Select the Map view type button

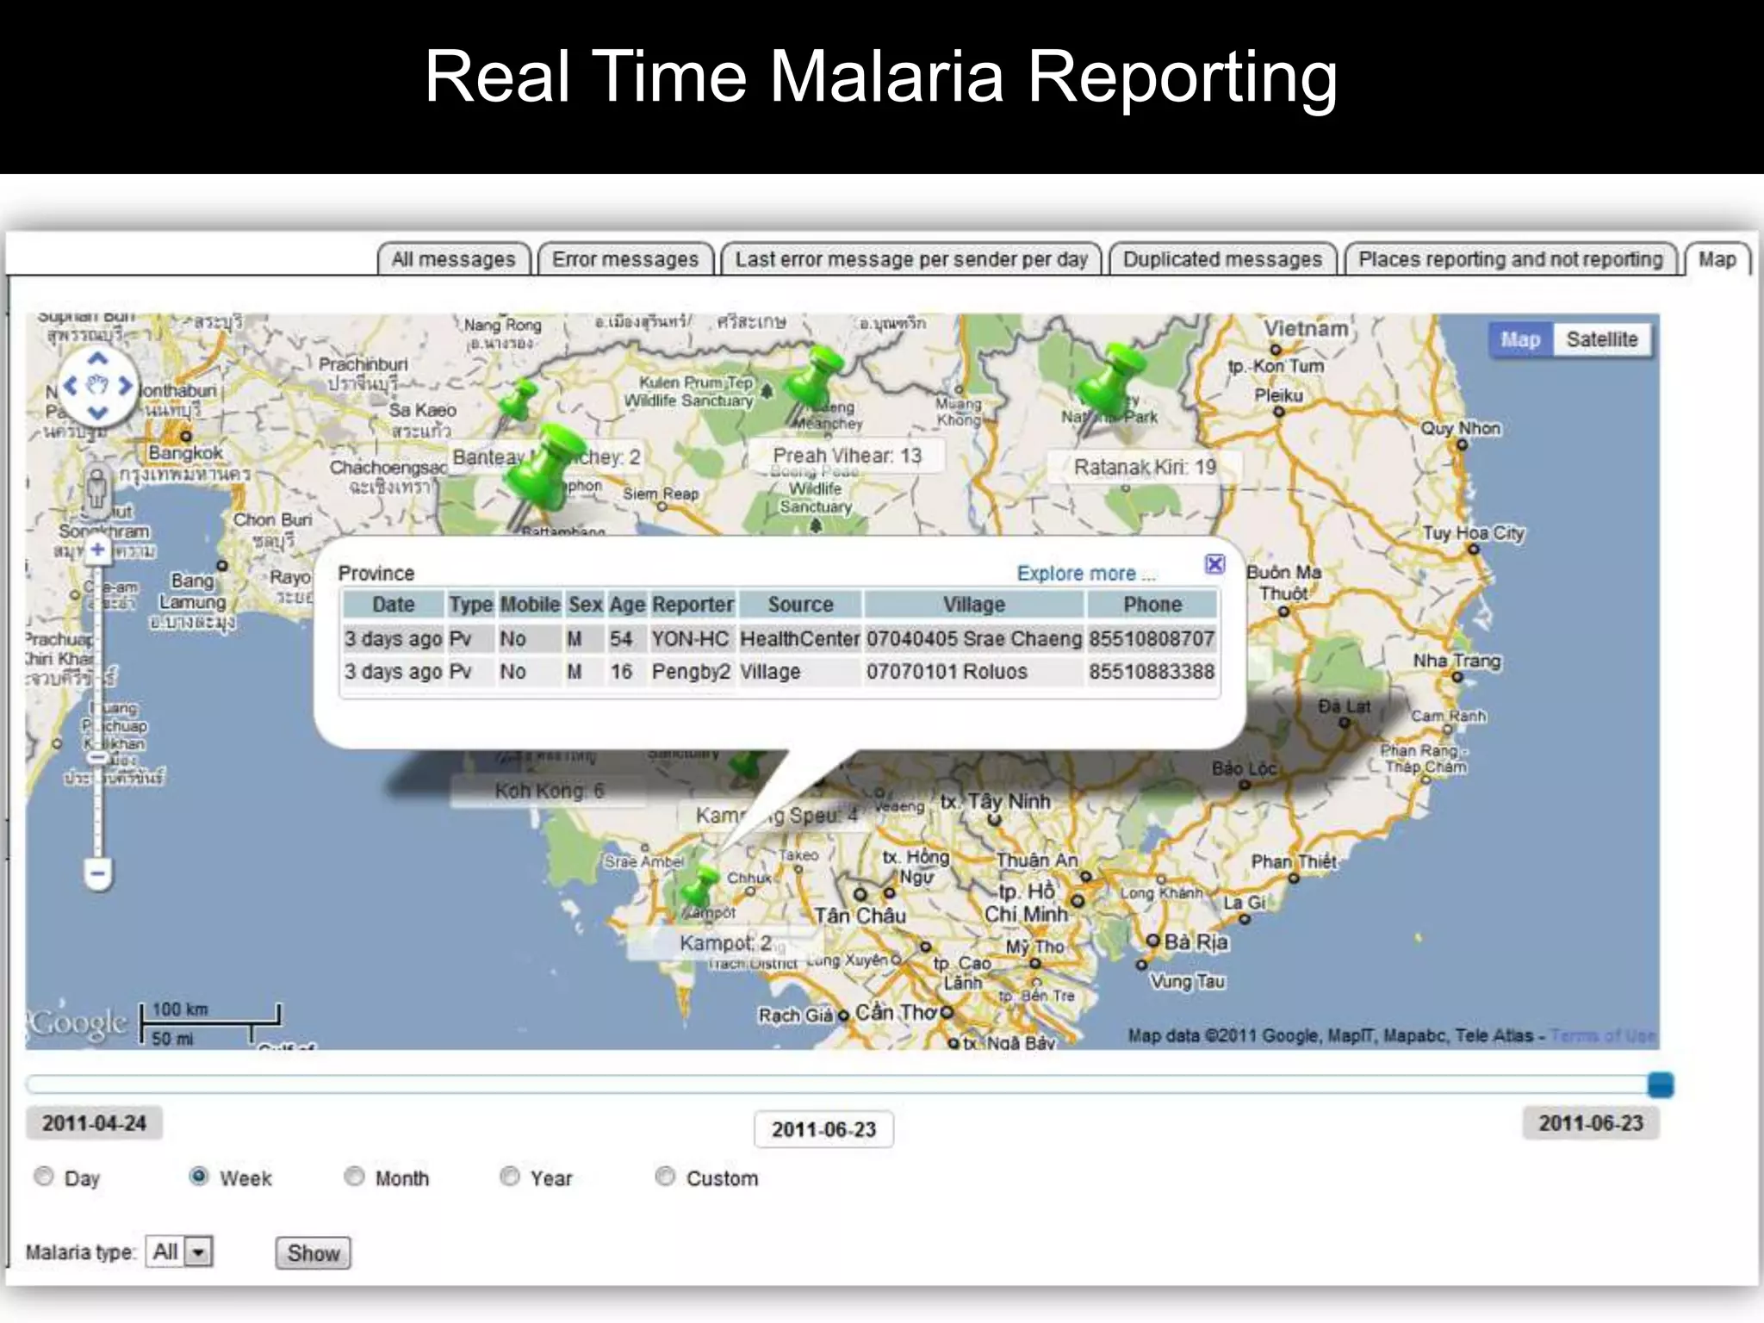(x=1521, y=339)
